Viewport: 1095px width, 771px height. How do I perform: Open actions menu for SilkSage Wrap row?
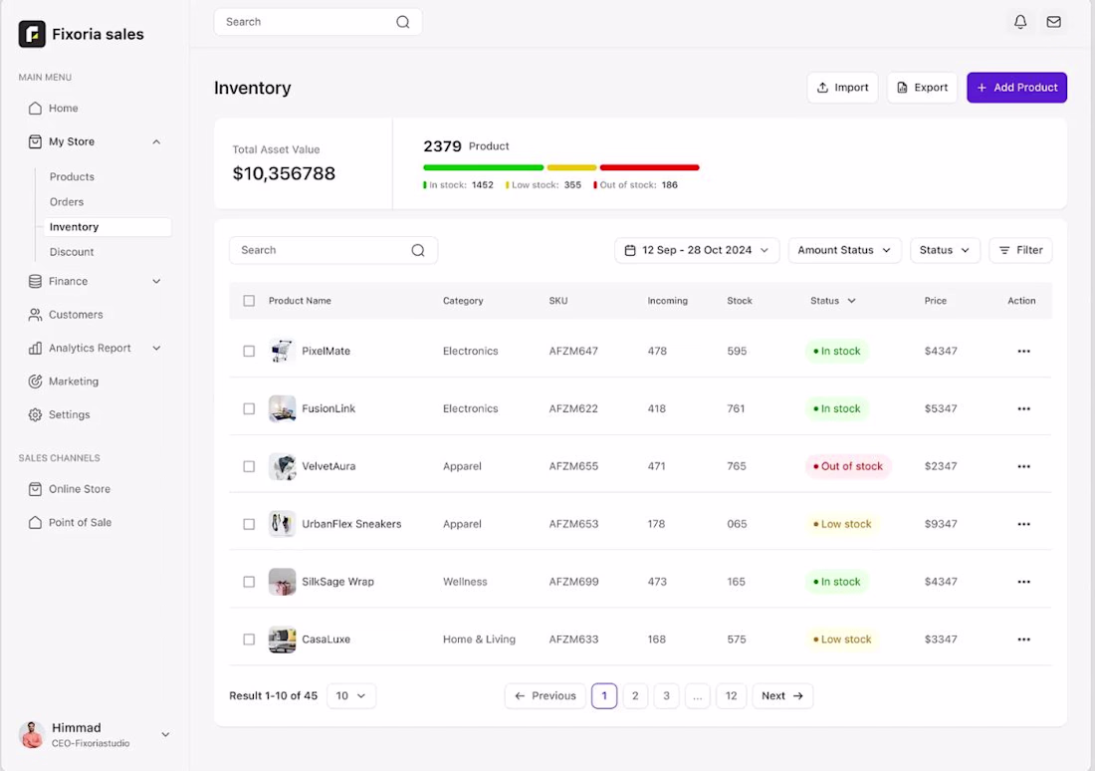pyautogui.click(x=1023, y=582)
